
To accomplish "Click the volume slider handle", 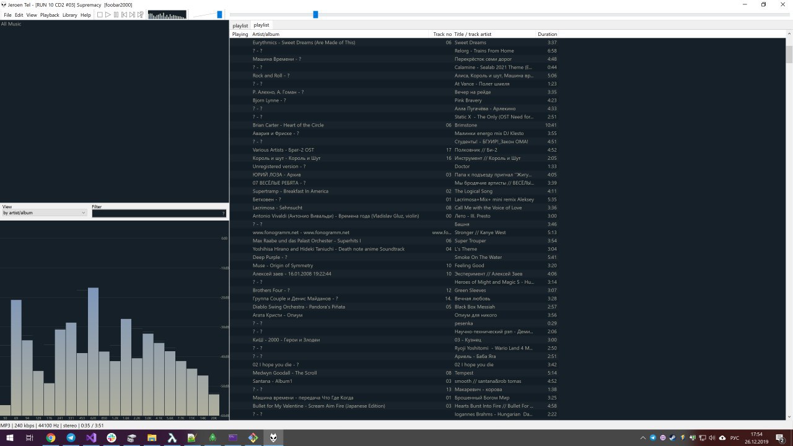I will 219,14.
